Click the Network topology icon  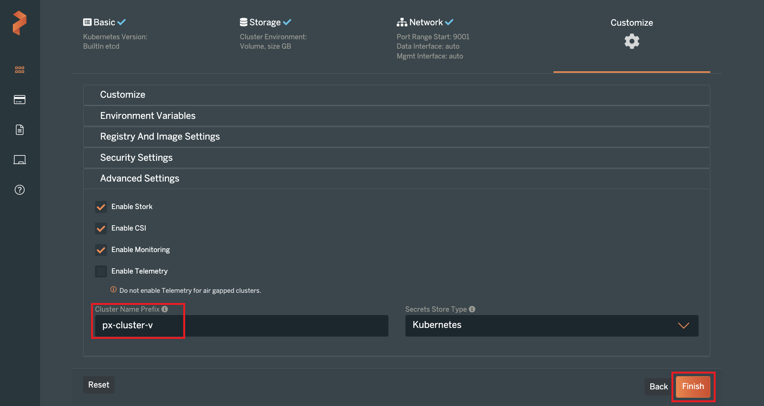pos(402,22)
